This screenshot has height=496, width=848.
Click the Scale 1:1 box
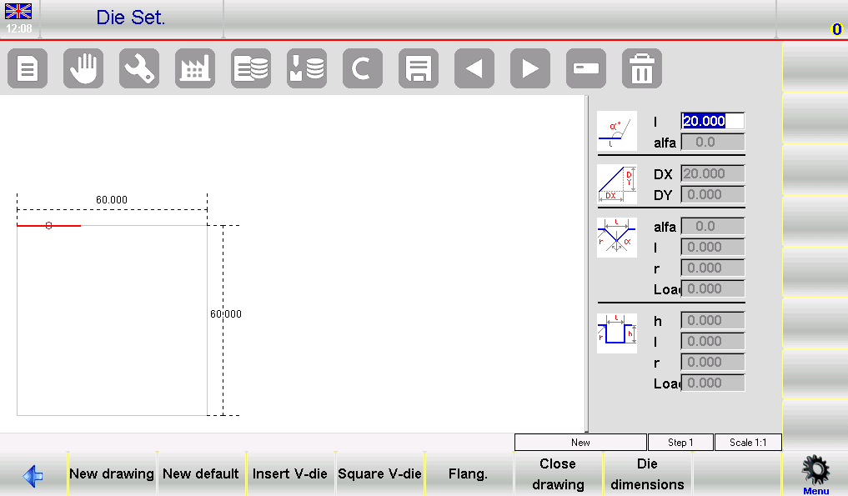click(748, 443)
